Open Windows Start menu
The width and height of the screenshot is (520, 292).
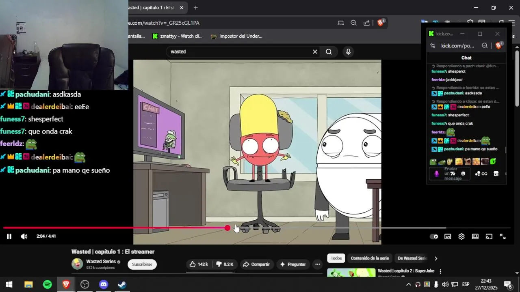9,284
